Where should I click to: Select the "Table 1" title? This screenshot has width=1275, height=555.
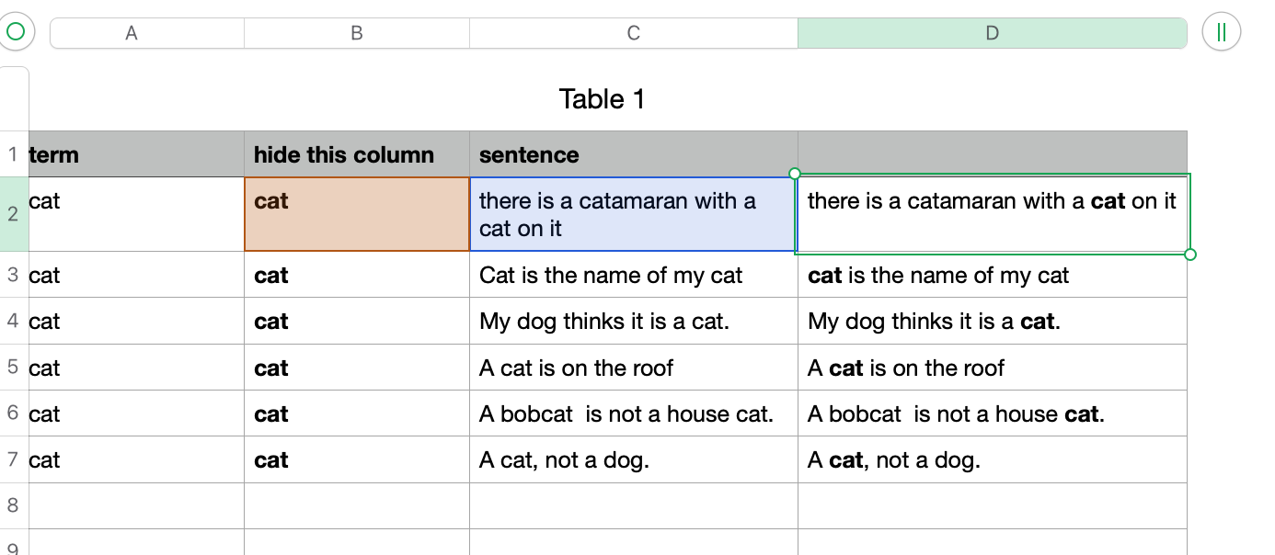pos(602,99)
